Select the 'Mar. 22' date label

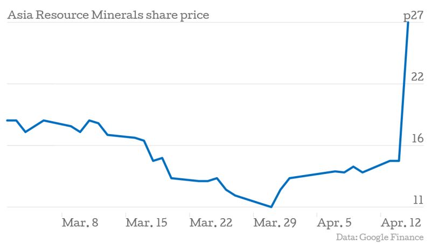click(x=211, y=223)
